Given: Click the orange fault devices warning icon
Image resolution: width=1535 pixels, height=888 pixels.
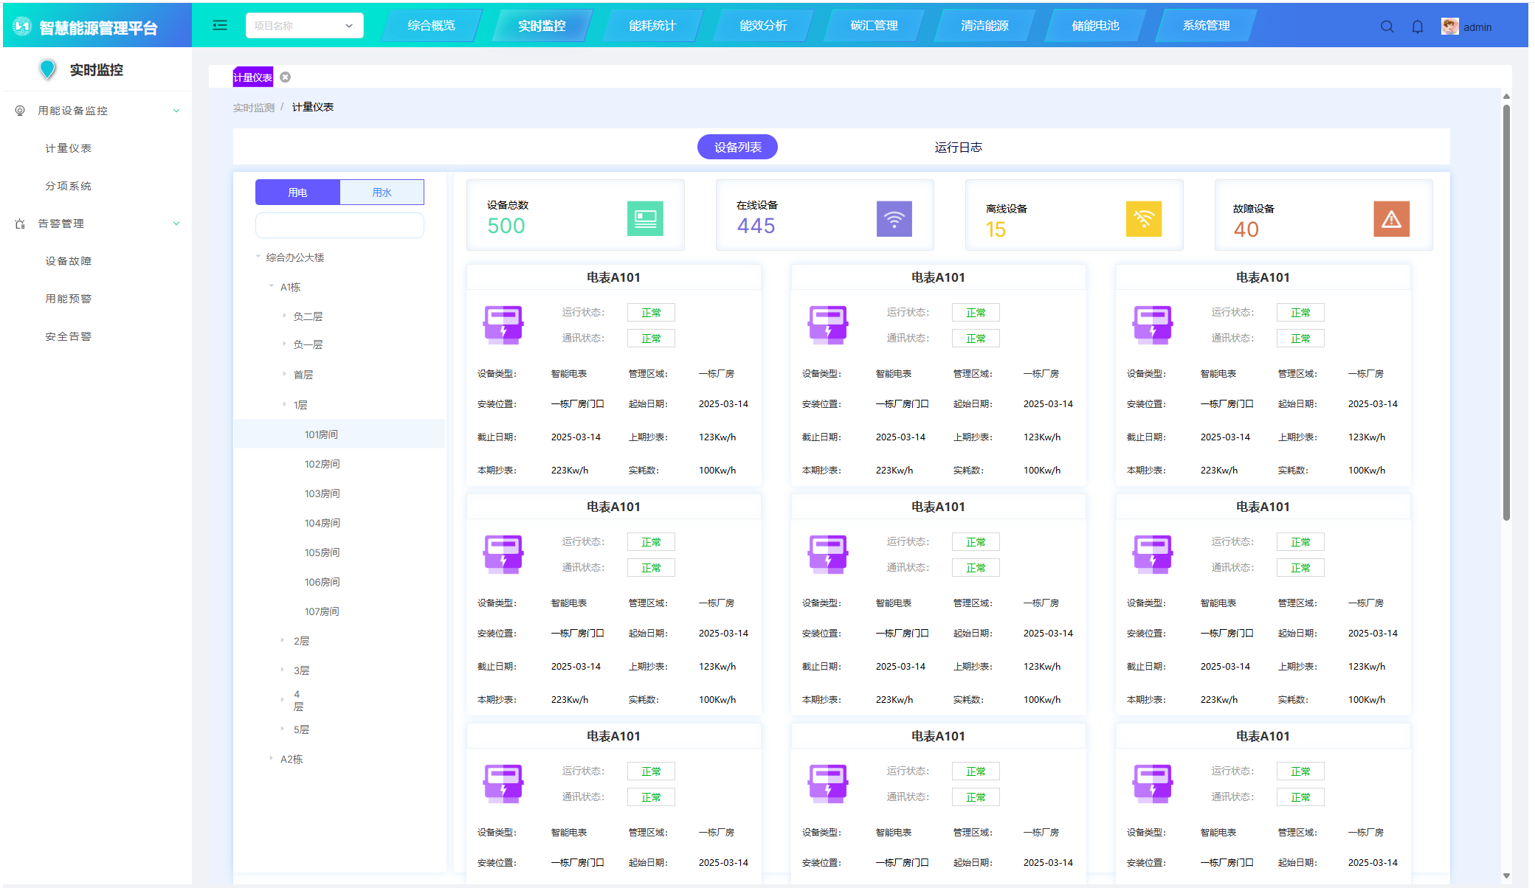Looking at the screenshot, I should click(x=1391, y=218).
